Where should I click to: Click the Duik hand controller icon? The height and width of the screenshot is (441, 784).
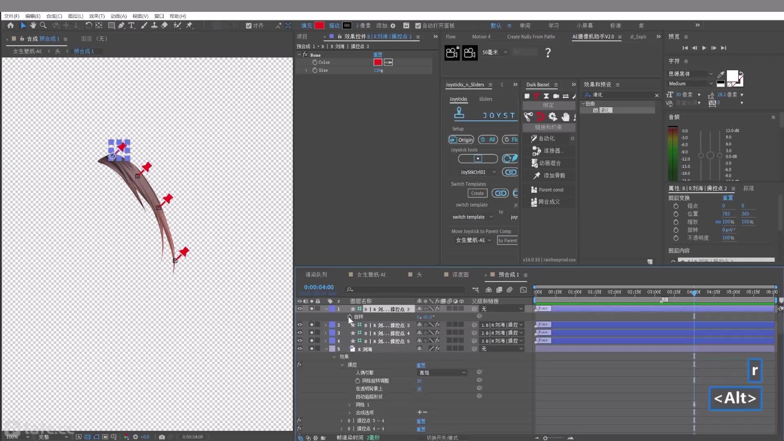(x=565, y=117)
